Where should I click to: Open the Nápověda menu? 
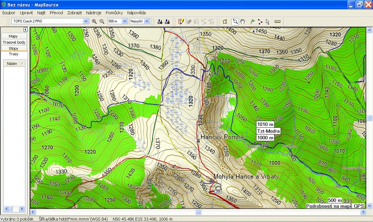coord(136,13)
